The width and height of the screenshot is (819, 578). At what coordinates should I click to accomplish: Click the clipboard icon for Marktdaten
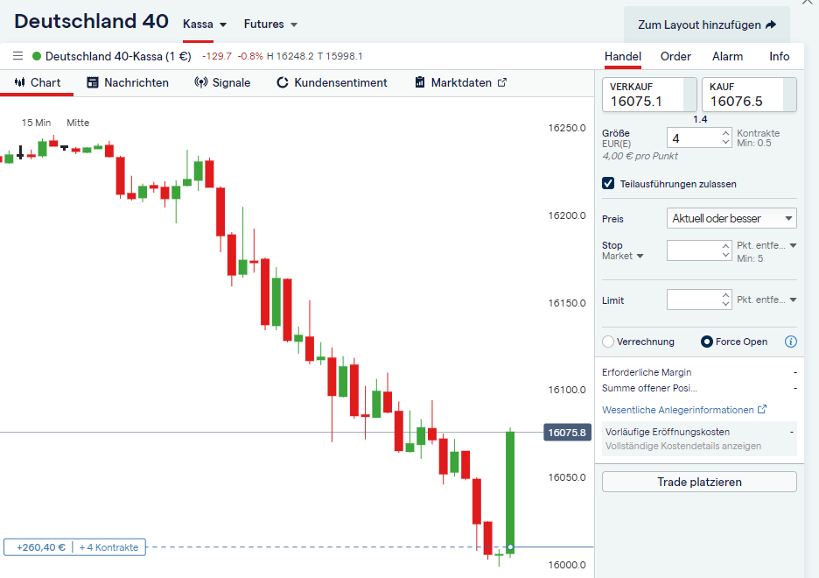tap(419, 82)
